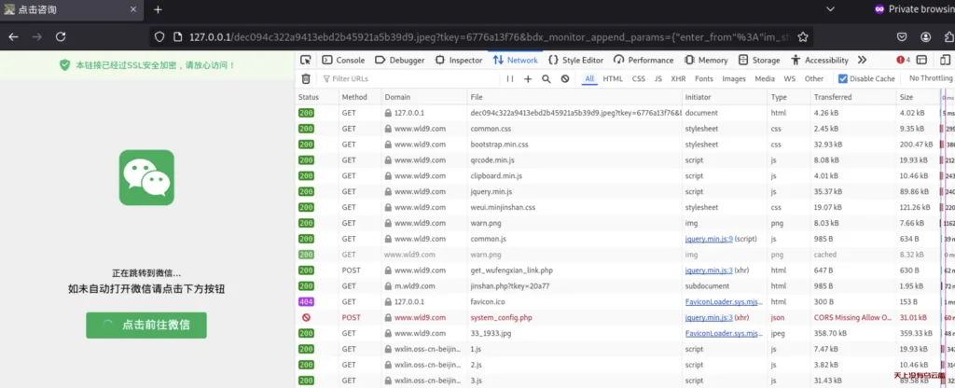
Task: Sort requests by Method column
Action: pos(359,97)
